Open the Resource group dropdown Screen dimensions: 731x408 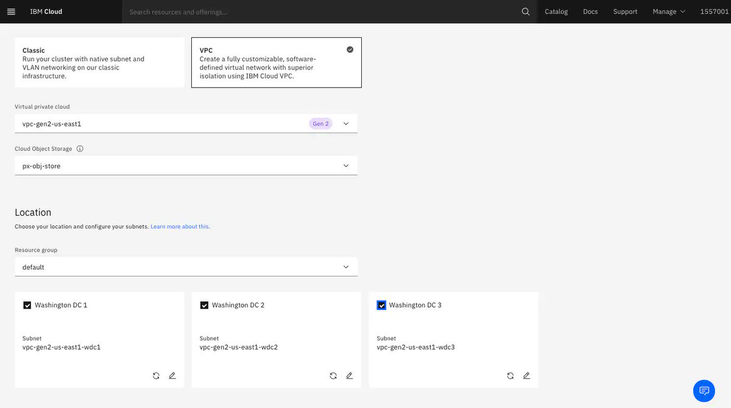click(x=186, y=267)
